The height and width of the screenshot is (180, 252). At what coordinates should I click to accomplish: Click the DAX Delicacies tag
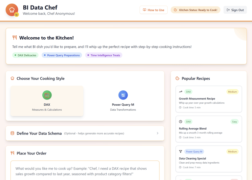[x=25, y=55]
